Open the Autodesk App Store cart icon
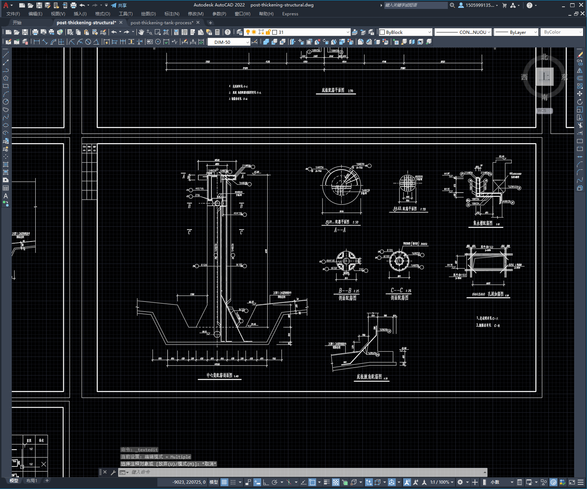Image resolution: width=587 pixels, height=489 pixels. click(x=505, y=5)
